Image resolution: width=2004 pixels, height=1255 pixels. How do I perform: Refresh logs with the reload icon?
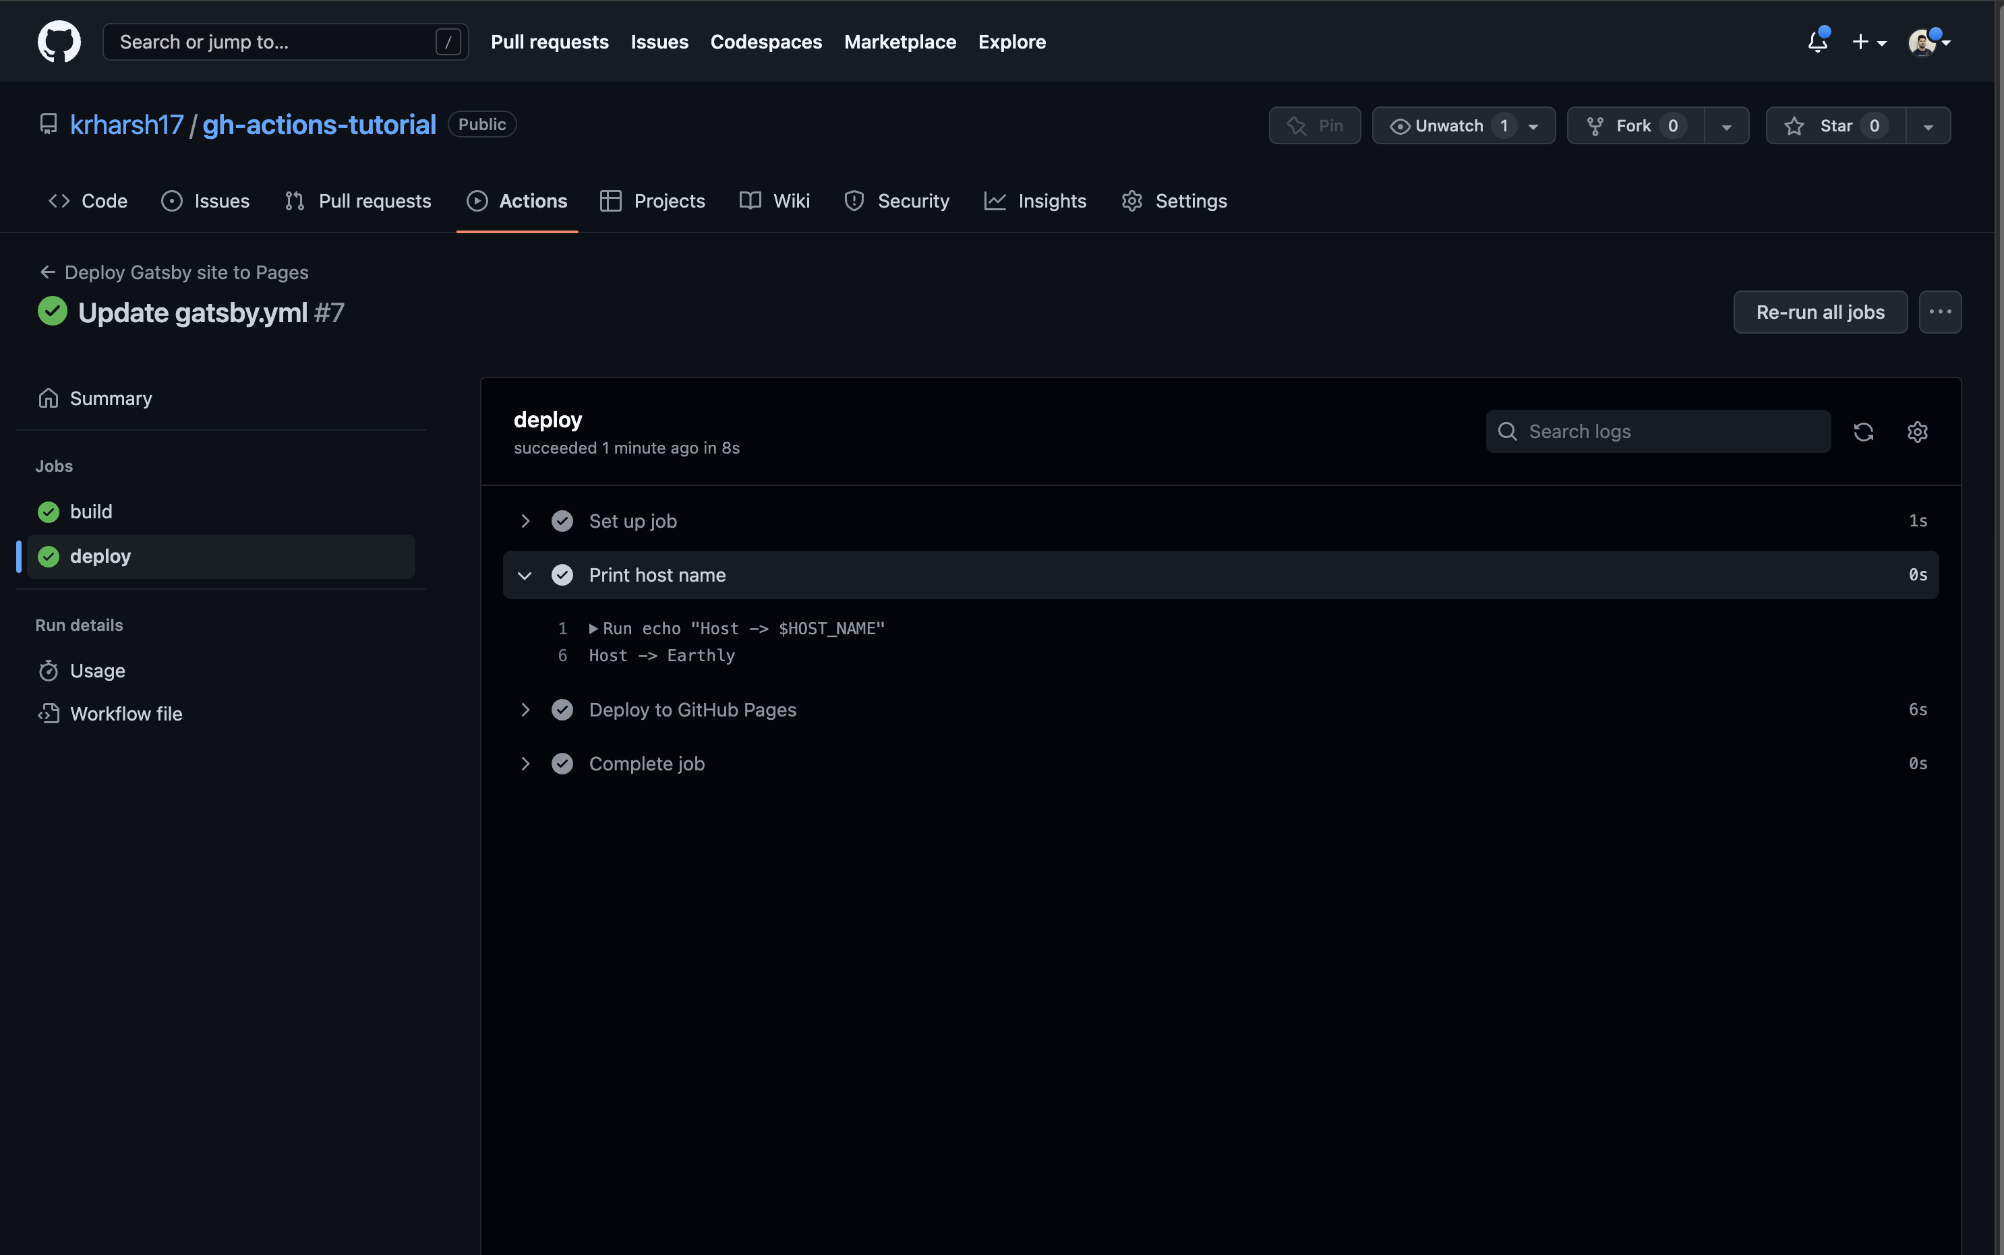1863,431
